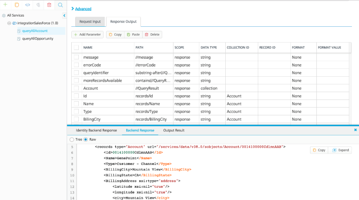Click the Paste button

pos(133,35)
